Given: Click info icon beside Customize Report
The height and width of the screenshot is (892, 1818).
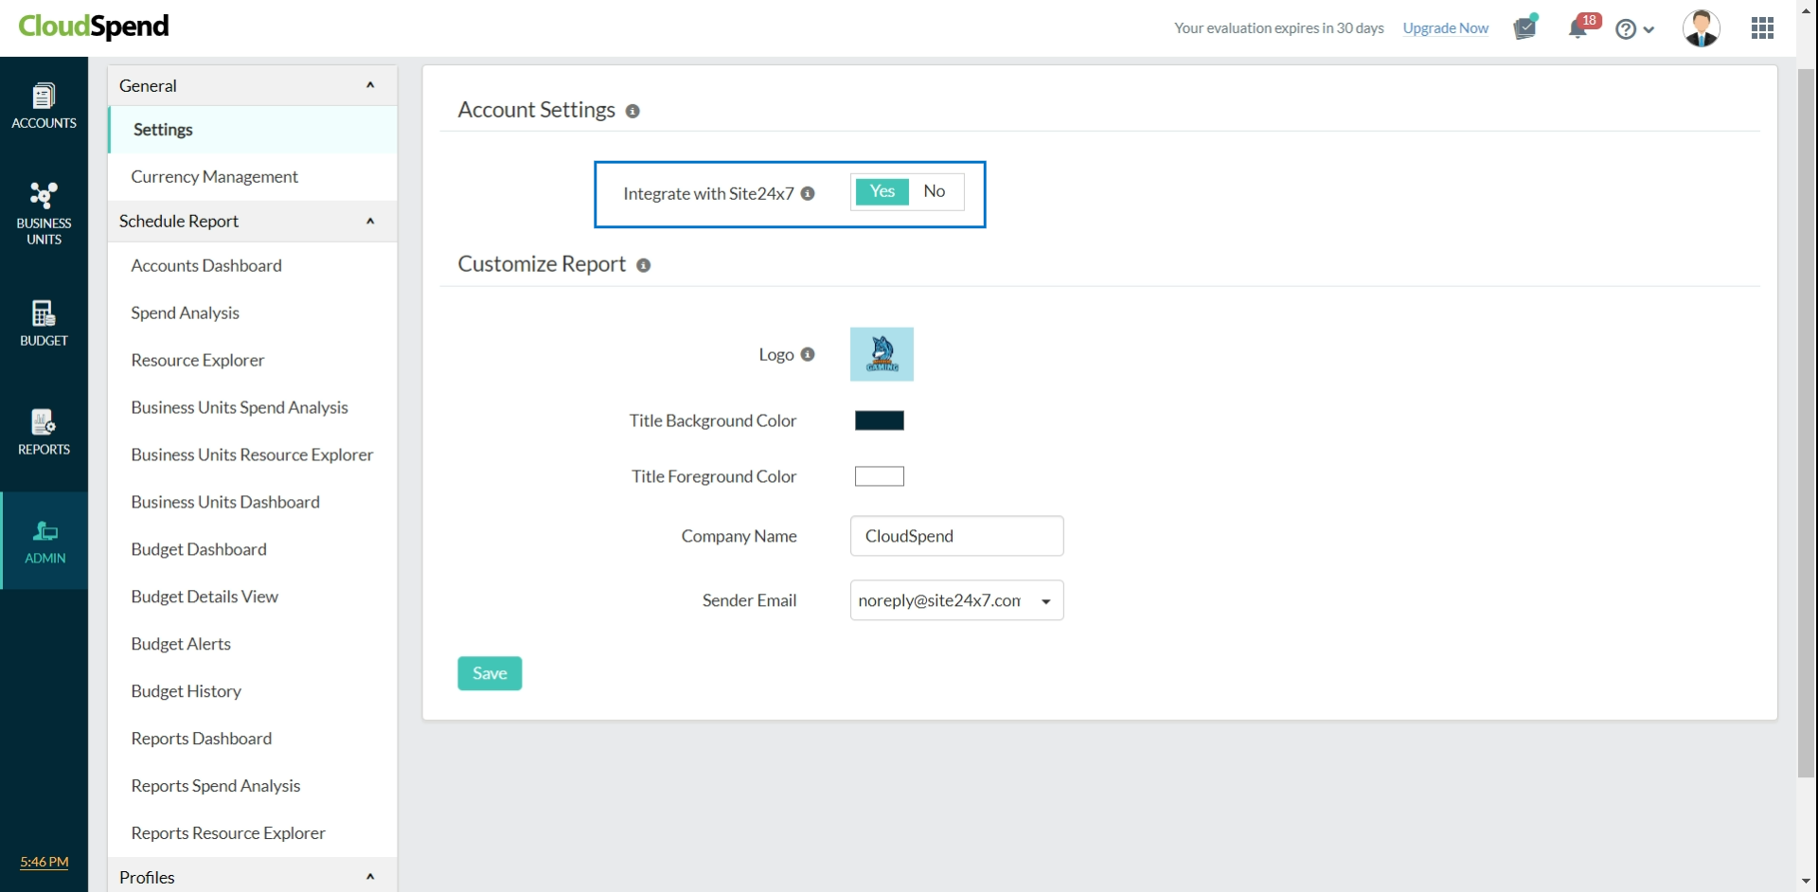Looking at the screenshot, I should pos(643,265).
